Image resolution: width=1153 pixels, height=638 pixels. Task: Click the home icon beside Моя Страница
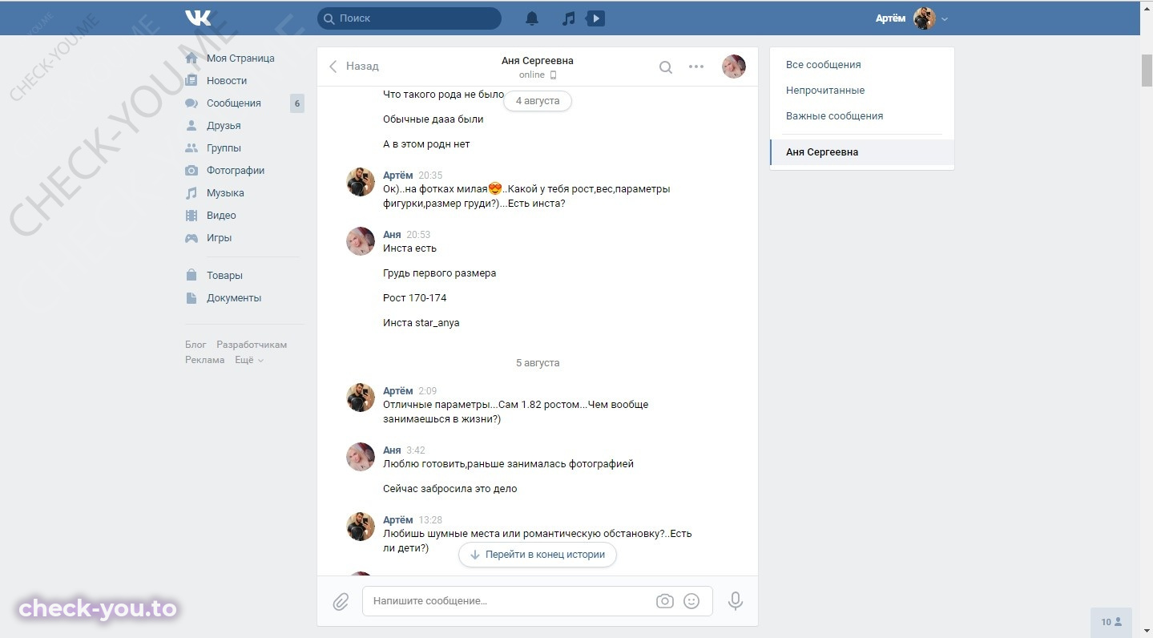pyautogui.click(x=191, y=59)
